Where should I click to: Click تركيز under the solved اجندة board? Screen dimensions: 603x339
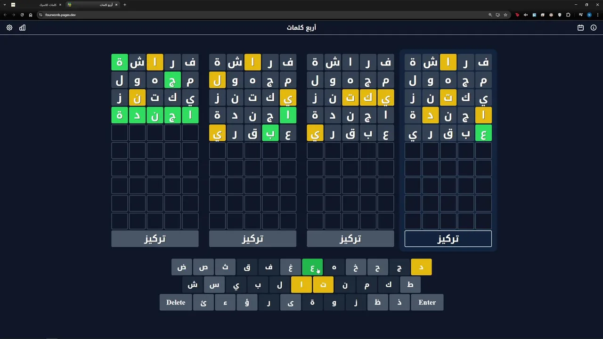pos(155,239)
